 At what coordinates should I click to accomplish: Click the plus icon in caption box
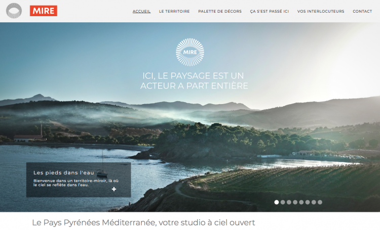[x=114, y=189]
